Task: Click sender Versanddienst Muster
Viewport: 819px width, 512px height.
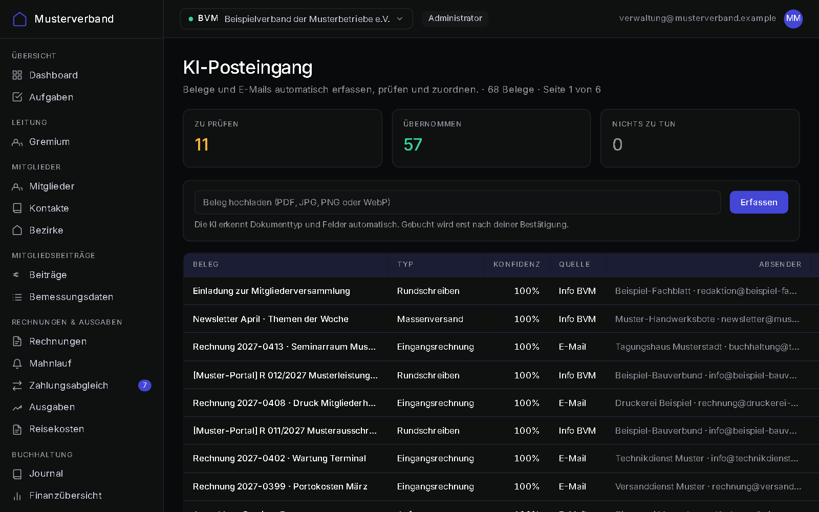Action: [x=708, y=486]
